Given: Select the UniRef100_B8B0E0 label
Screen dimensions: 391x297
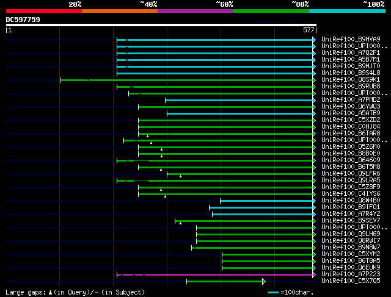Looking at the screenshot, I should [x=351, y=154].
